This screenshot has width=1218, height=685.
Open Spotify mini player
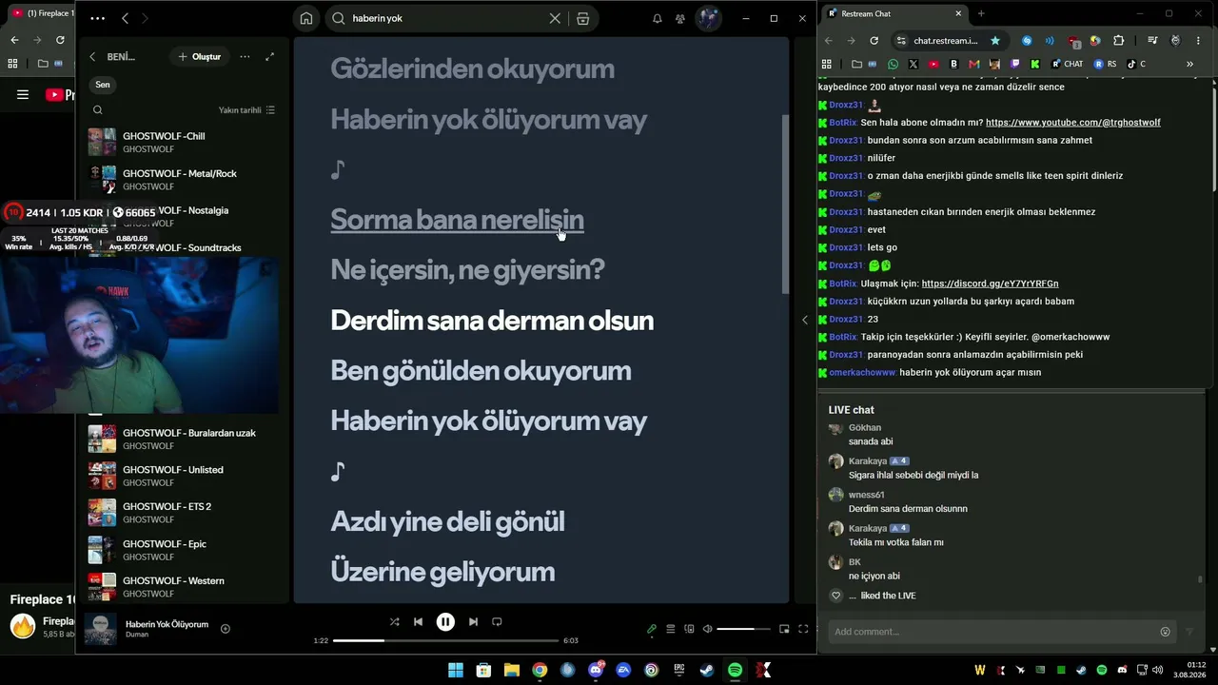tap(784, 629)
